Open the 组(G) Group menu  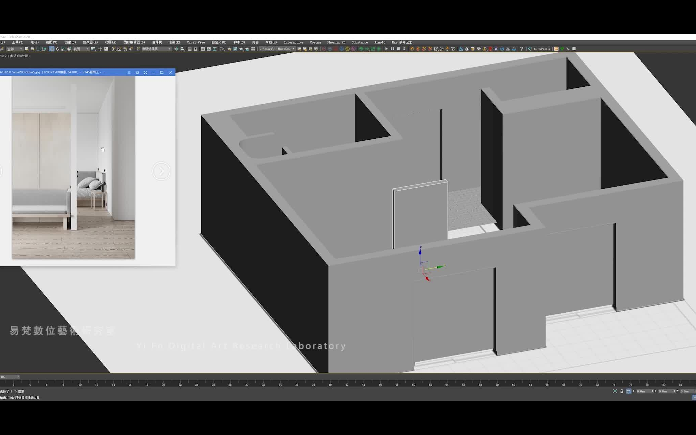[x=35, y=42]
